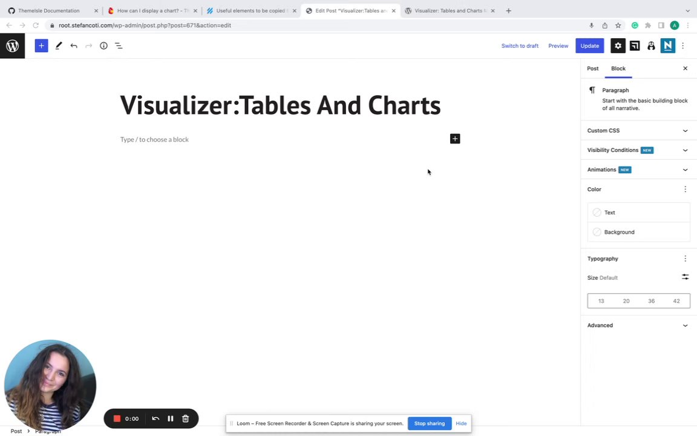697x436 pixels.
Task: Click the Update button
Action: (x=589, y=46)
